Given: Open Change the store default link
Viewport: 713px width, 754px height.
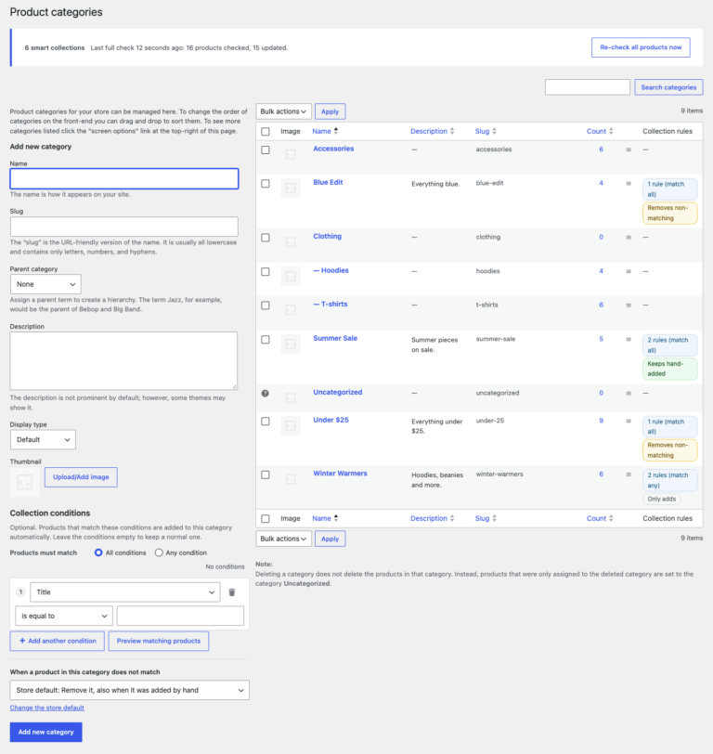Looking at the screenshot, I should (x=46, y=708).
